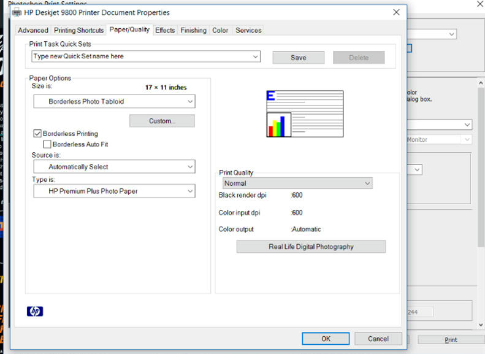Click the printer icon in title bar
The image size is (485, 354).
pyautogui.click(x=17, y=12)
